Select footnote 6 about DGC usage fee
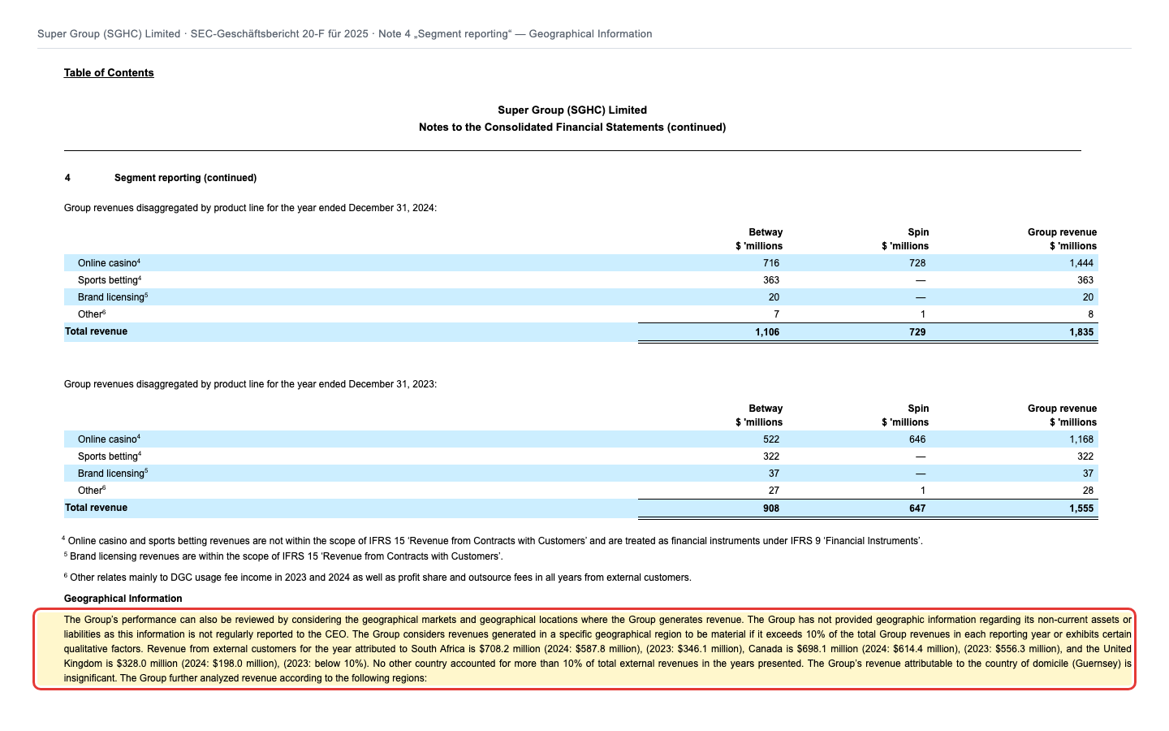1169x731 pixels. 377,577
